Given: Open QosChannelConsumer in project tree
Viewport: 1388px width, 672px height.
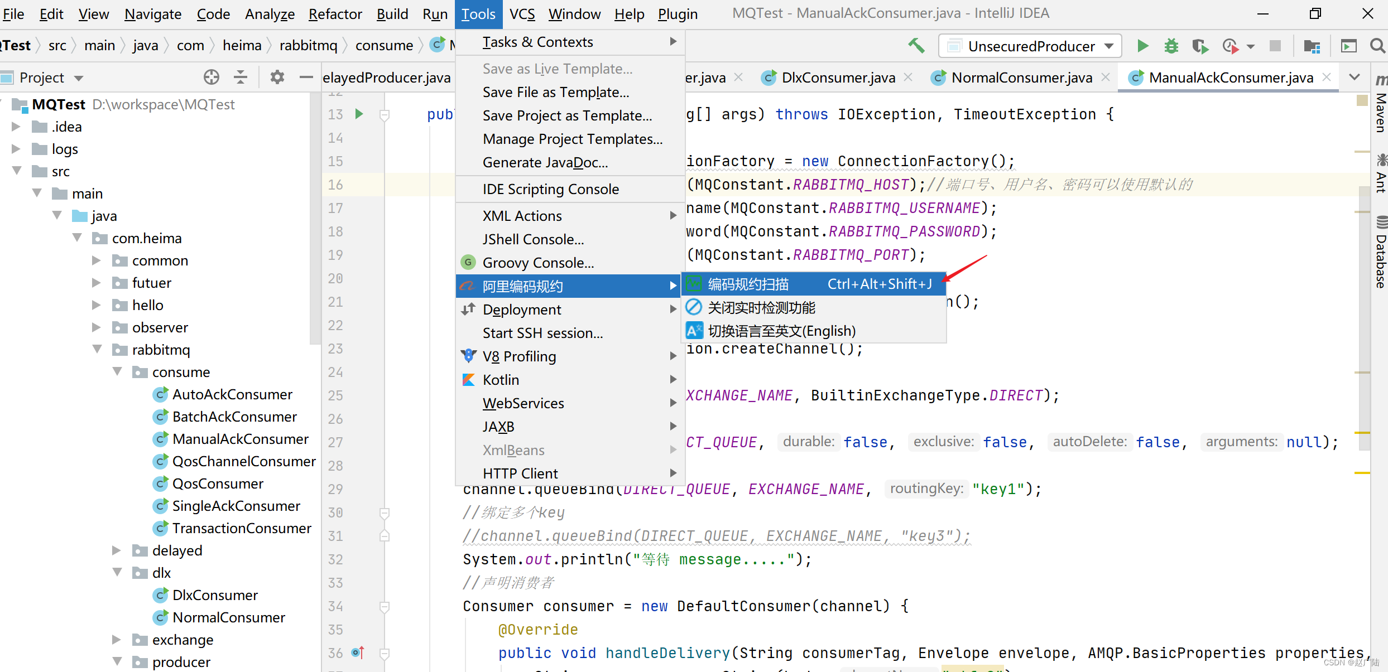Looking at the screenshot, I should click(243, 461).
